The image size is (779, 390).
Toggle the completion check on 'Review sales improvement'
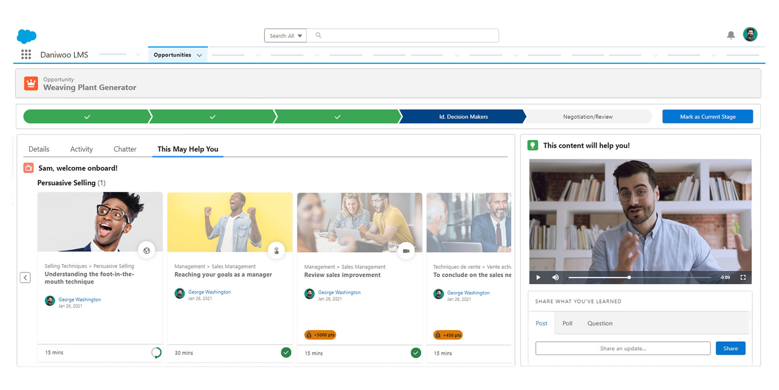pyautogui.click(x=416, y=352)
